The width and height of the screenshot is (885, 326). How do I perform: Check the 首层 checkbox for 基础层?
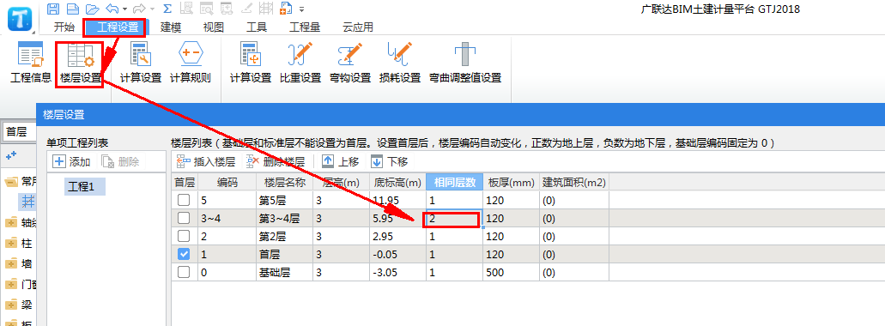tap(184, 273)
